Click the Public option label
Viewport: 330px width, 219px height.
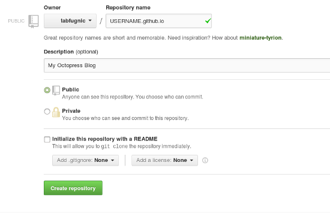pyautogui.click(x=71, y=89)
